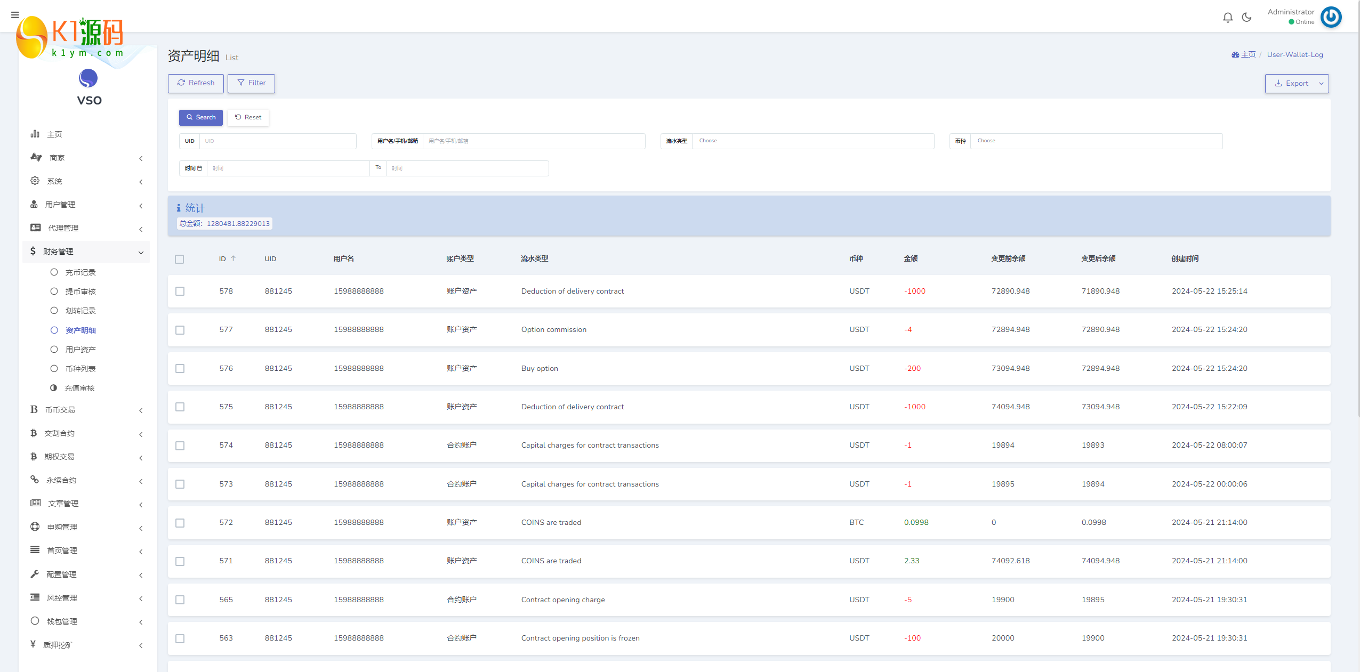Click the Administrator power avatar icon
Image resolution: width=1360 pixels, height=672 pixels.
click(x=1331, y=17)
